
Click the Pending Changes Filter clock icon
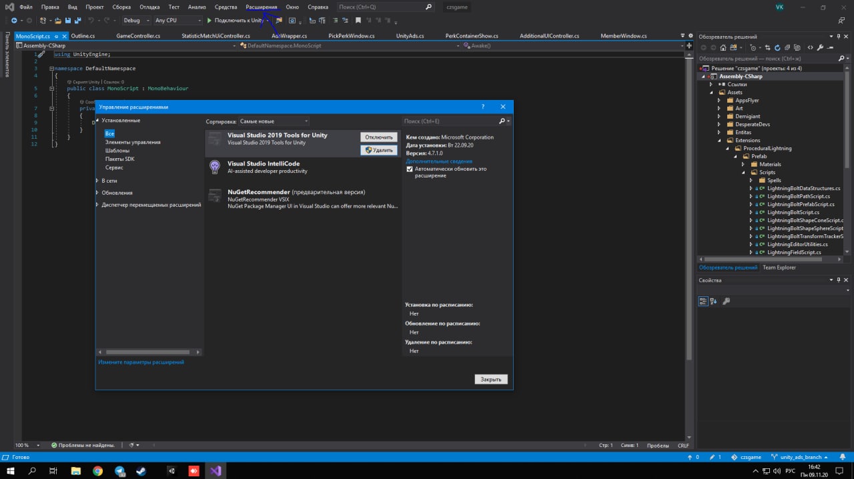click(754, 48)
